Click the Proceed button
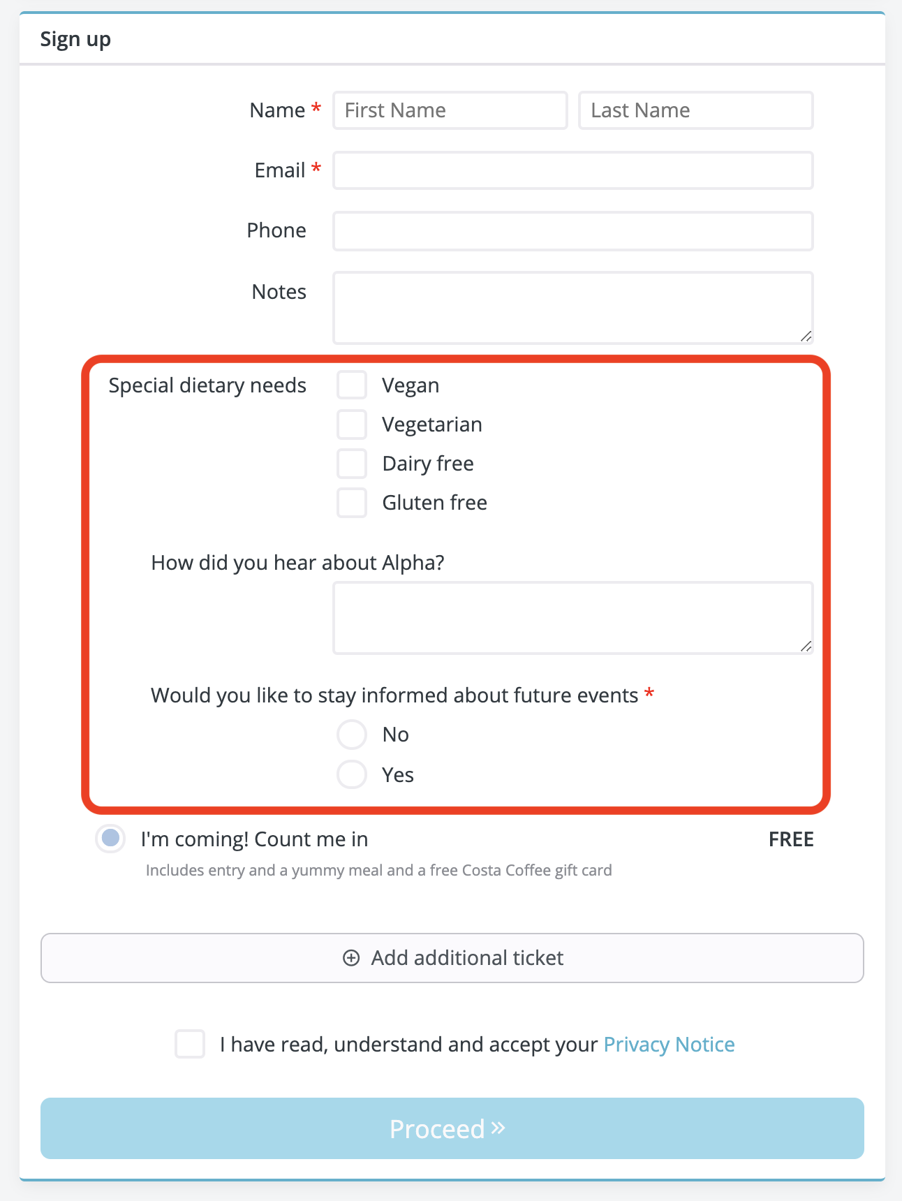The height and width of the screenshot is (1201, 902). [452, 1128]
